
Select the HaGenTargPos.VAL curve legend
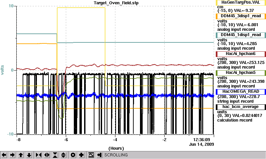pyautogui.click(x=241, y=3)
